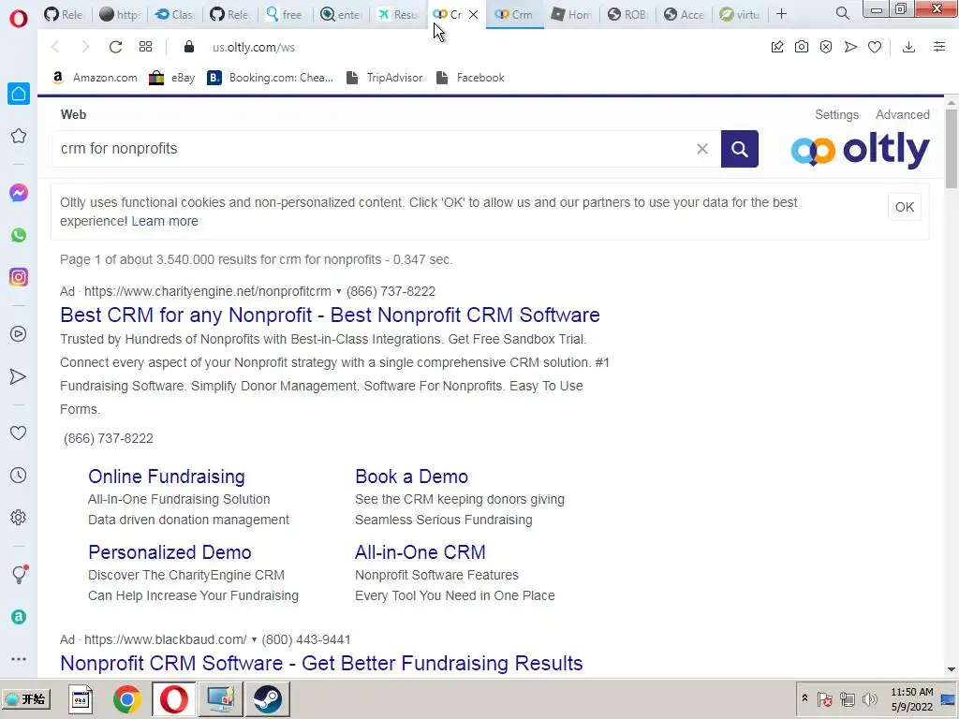Screen dimensions: 959x719
Task: Switch to the ROB tab
Action: pos(627,14)
